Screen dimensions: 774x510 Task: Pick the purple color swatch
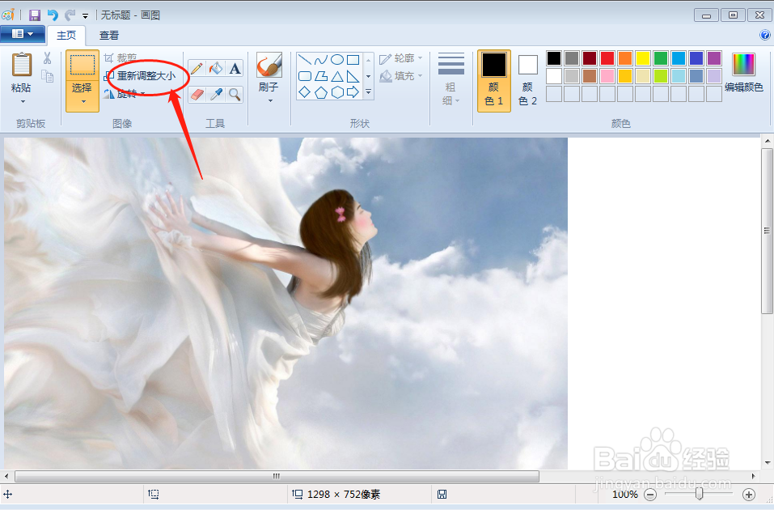point(714,58)
